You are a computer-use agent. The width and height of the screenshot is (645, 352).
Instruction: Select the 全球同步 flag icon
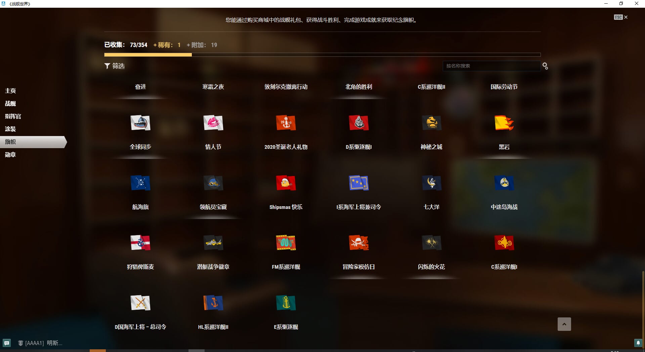(x=140, y=123)
